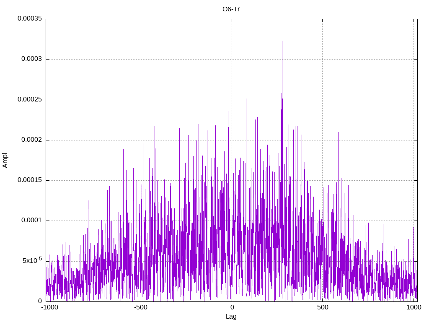
Task: Click the X-axis label Lag
Action: (x=231, y=317)
